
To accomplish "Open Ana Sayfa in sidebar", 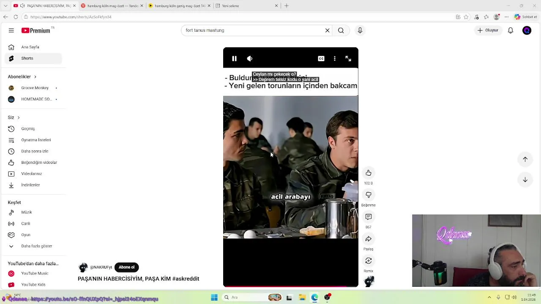I will [33, 47].
